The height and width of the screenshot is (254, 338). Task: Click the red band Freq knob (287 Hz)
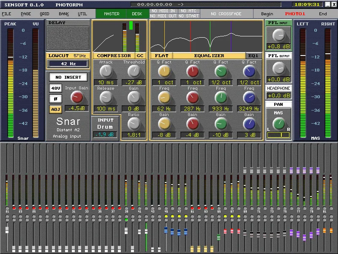(x=193, y=97)
